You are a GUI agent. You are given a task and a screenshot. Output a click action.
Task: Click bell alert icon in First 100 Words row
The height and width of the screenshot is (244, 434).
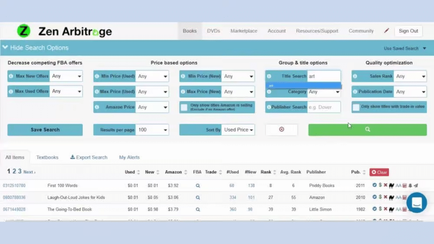point(410,185)
